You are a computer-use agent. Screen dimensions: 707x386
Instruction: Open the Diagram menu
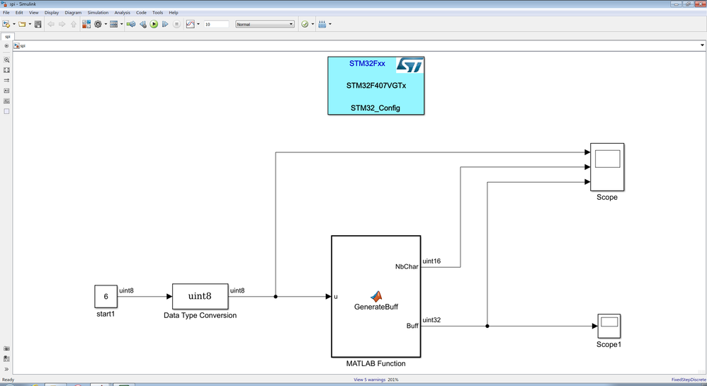coord(73,13)
